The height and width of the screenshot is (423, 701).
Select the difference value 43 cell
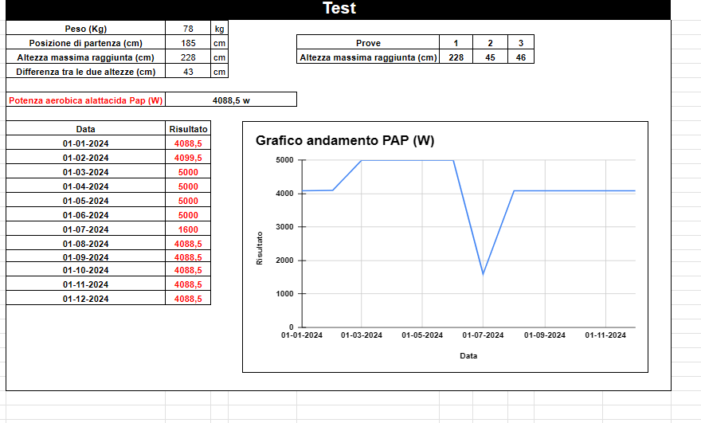click(188, 71)
